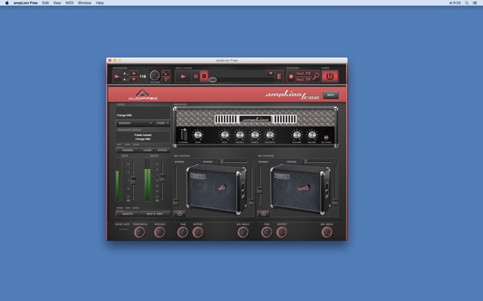Click the left cabinet DISTANCE slider handle
483x301 pixels.
pyautogui.click(x=176, y=202)
